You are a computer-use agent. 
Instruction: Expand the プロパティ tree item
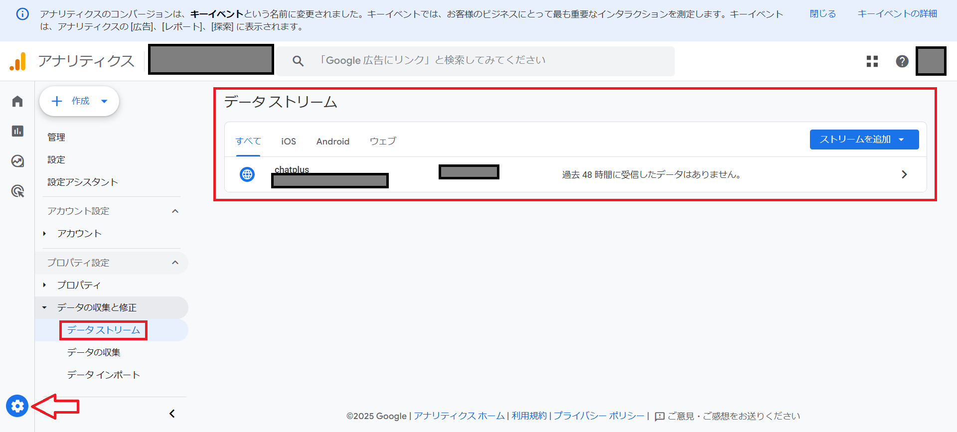tap(44, 285)
